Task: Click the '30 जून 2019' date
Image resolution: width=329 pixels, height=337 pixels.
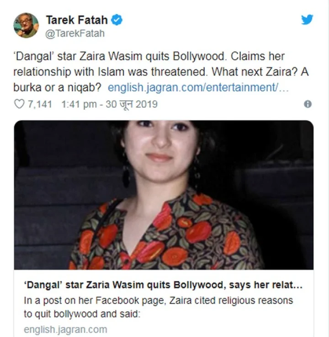Action: tap(132, 104)
